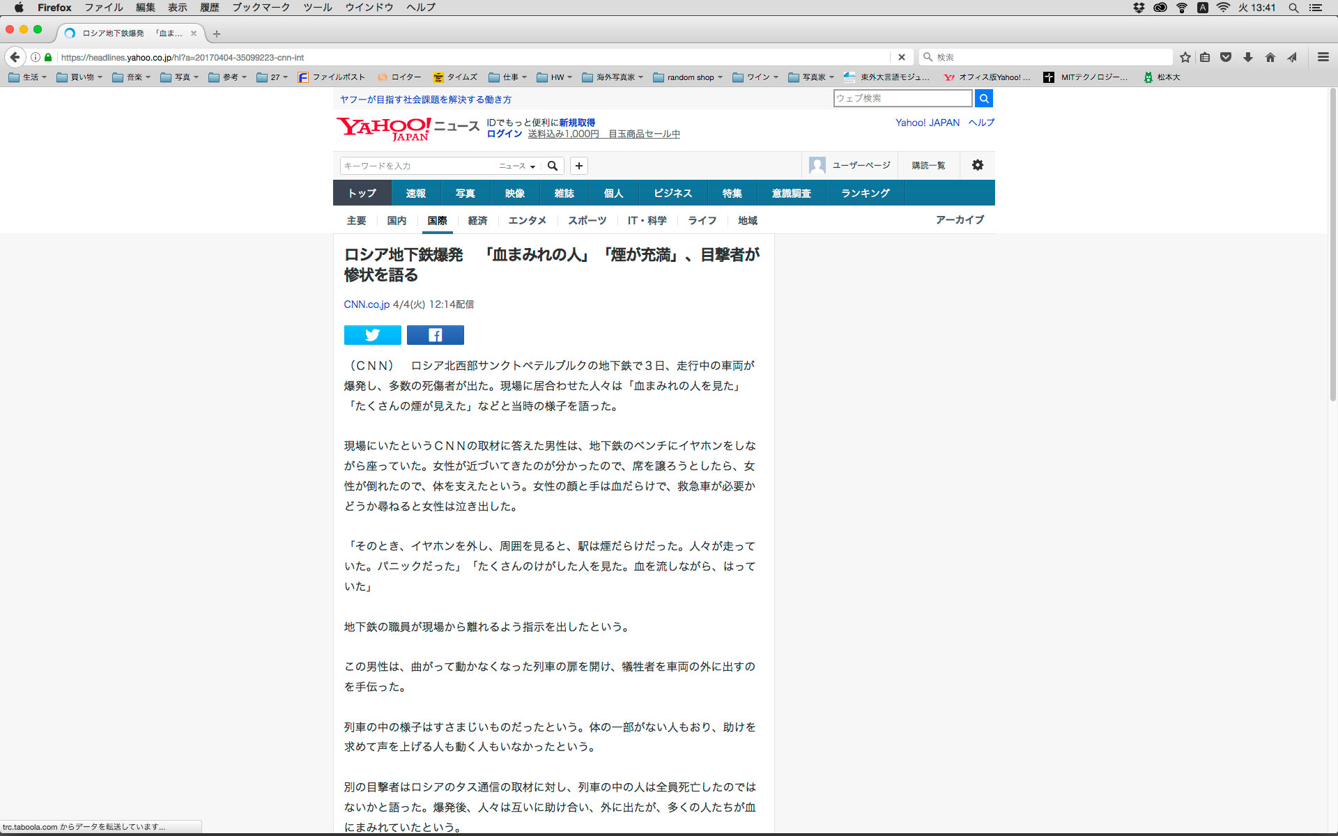
Task: Switch to the 経済 news category tab
Action: (477, 221)
